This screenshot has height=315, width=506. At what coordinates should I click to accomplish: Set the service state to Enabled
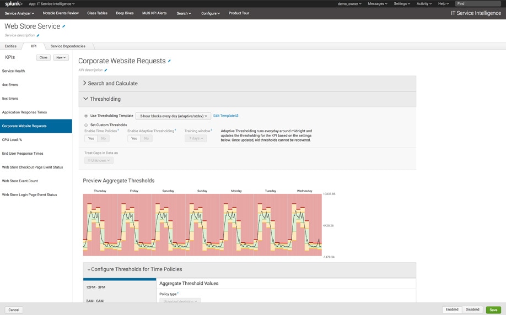[x=452, y=309]
